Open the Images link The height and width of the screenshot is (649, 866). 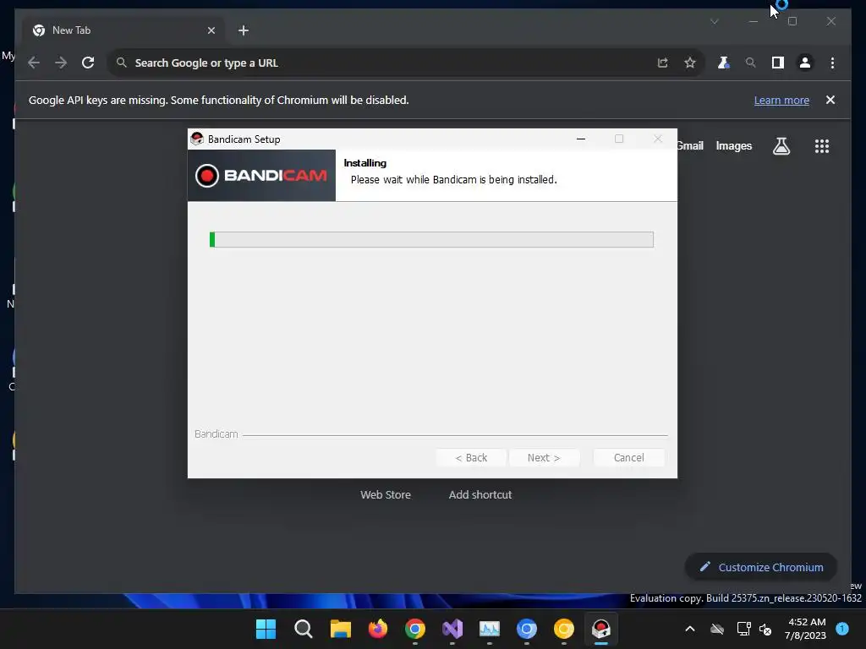[733, 145]
